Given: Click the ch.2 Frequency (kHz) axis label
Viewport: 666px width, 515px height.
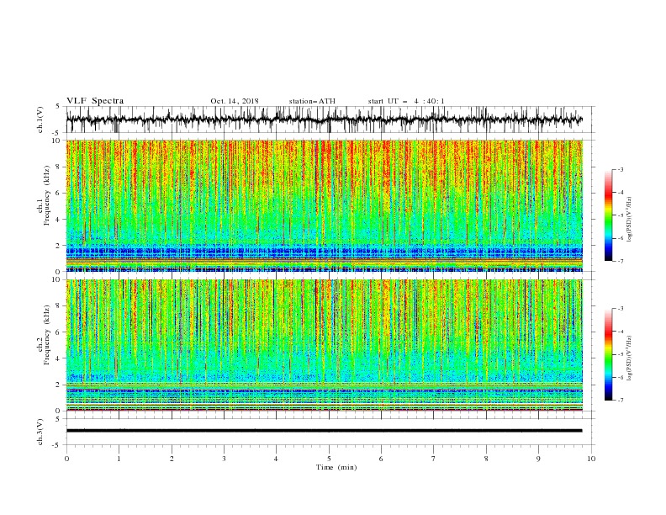Looking at the screenshot, I should (x=44, y=334).
